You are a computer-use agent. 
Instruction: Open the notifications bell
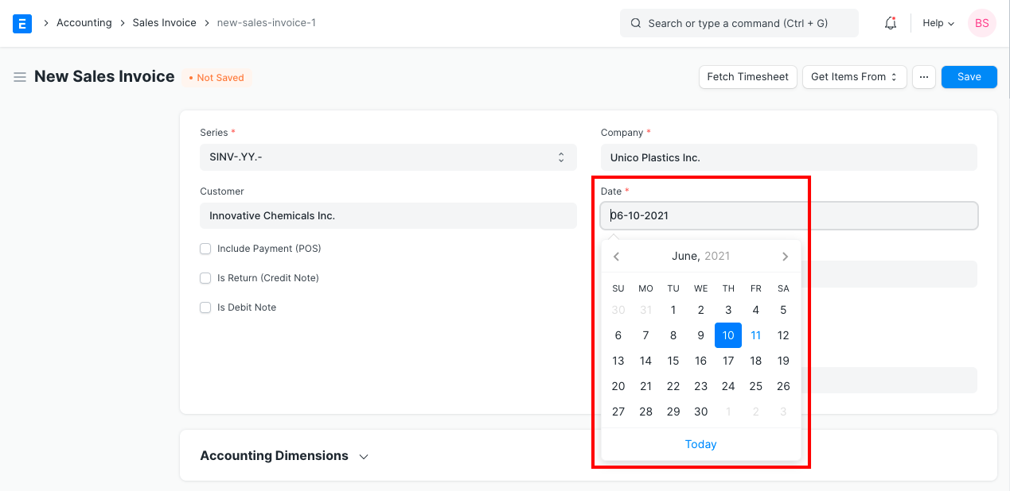click(889, 23)
